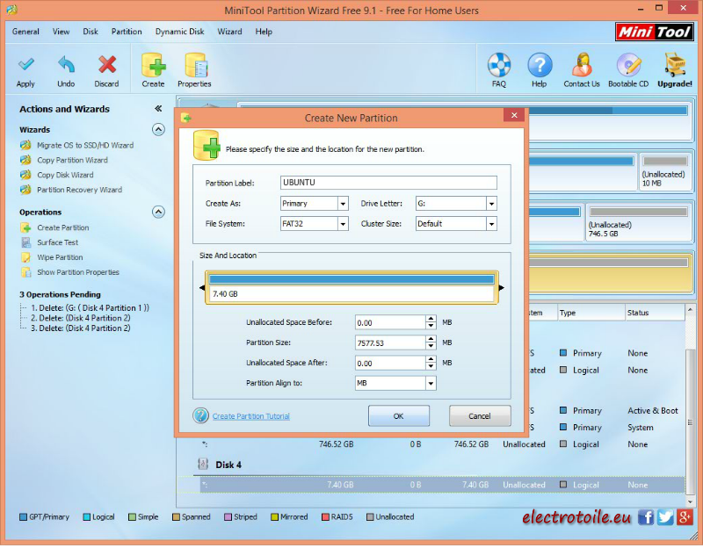Screen dimensions: 703x548
Task: Click the left partition resize handle arrow
Action: click(x=202, y=288)
